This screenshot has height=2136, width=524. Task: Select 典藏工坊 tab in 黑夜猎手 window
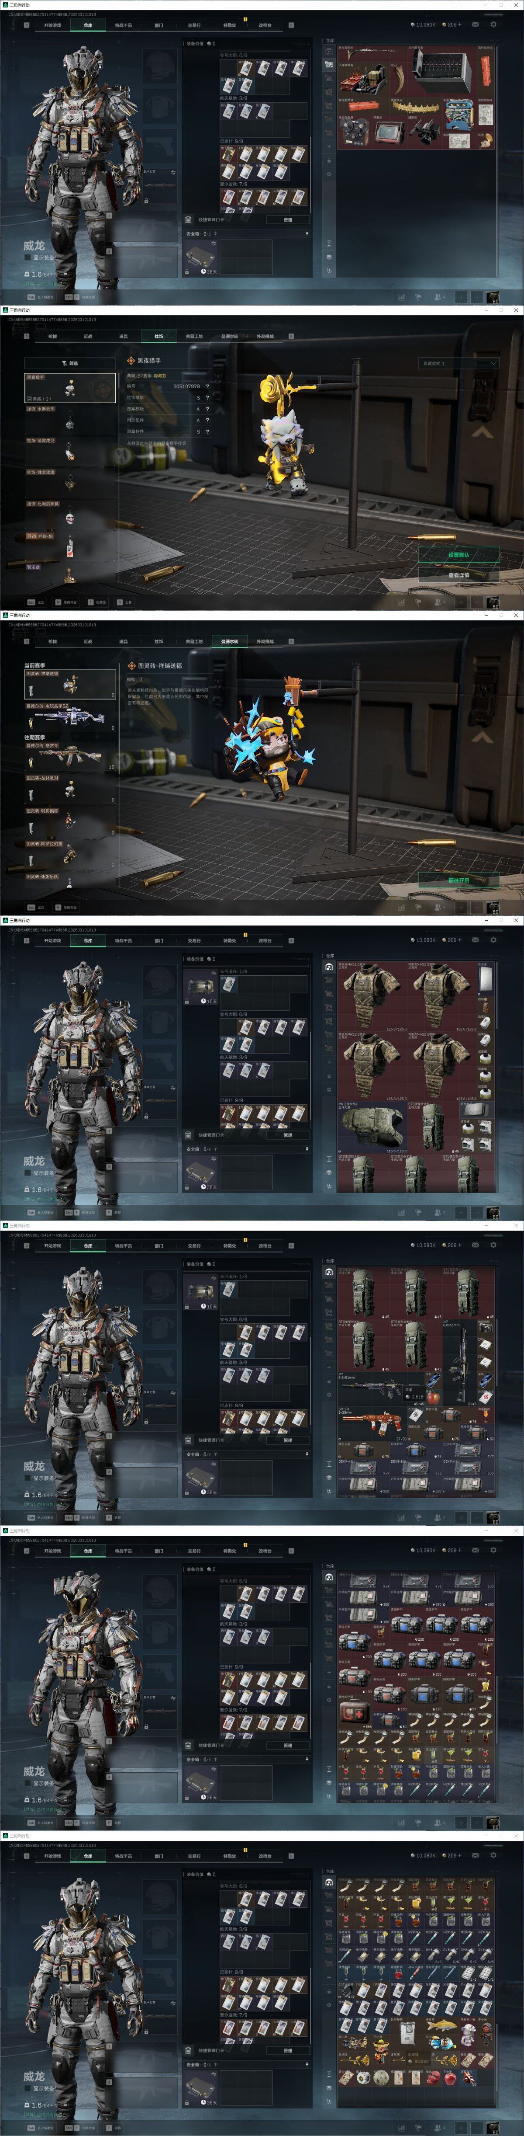(x=194, y=337)
